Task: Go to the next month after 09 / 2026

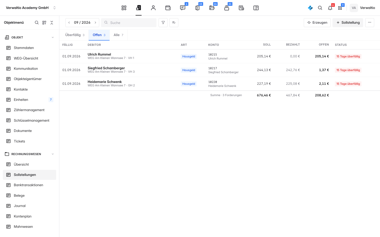Action: [x=96, y=23]
